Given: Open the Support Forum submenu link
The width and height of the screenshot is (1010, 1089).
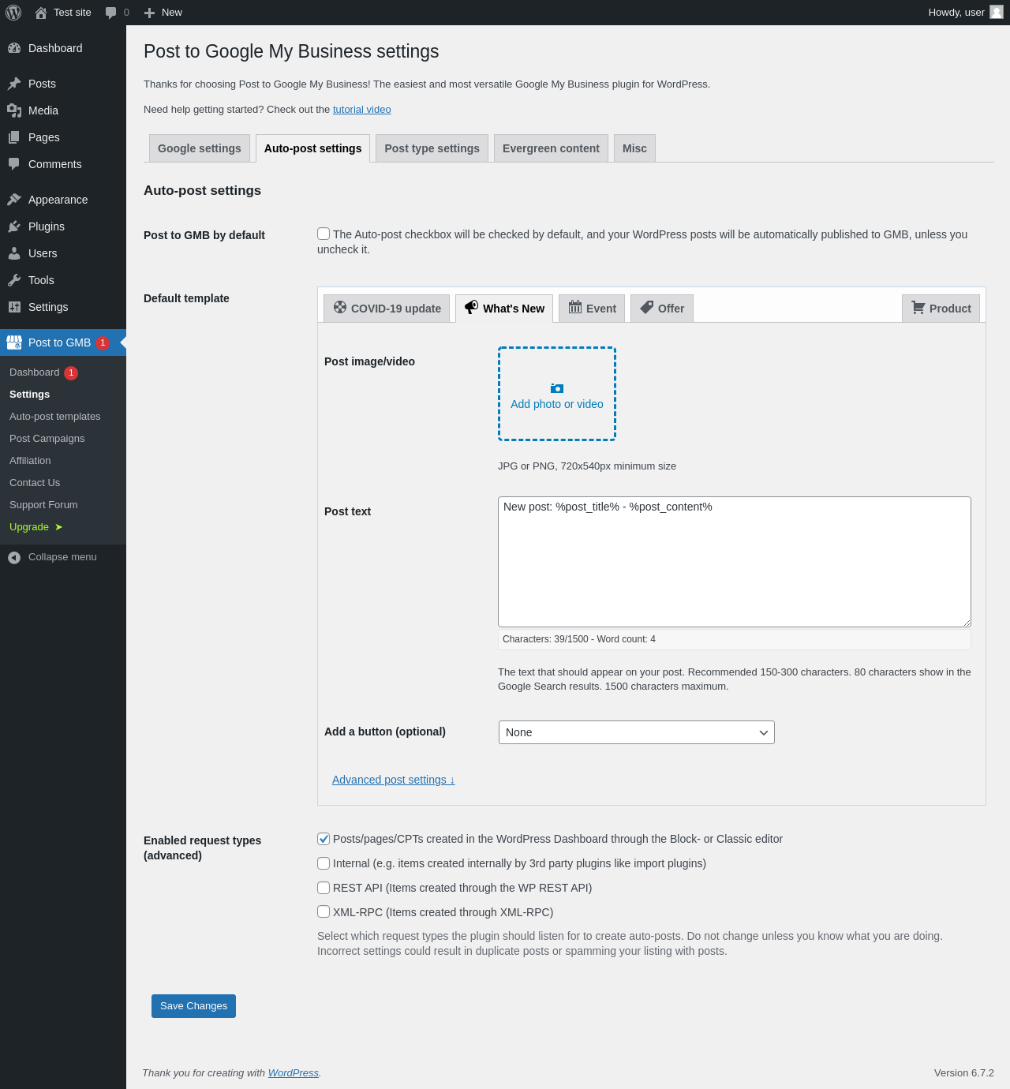Looking at the screenshot, I should [43, 505].
